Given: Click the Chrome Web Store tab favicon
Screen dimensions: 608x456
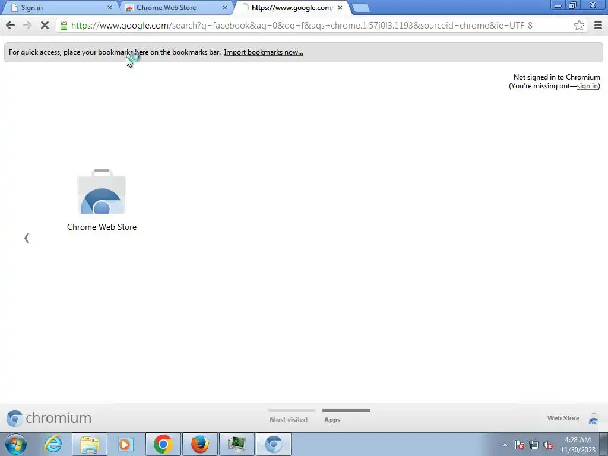Looking at the screenshot, I should click(129, 8).
